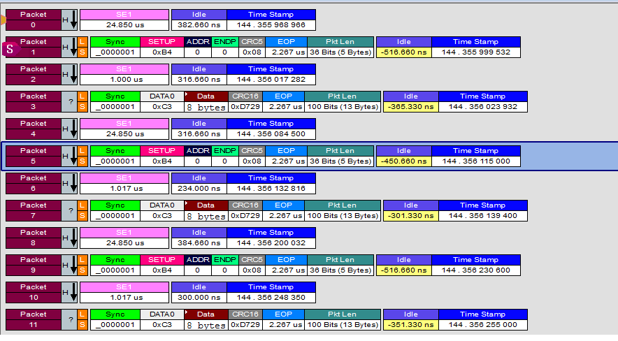618x341 pixels.
Task: Click the Sync field of Packet 11
Action: [x=115, y=320]
